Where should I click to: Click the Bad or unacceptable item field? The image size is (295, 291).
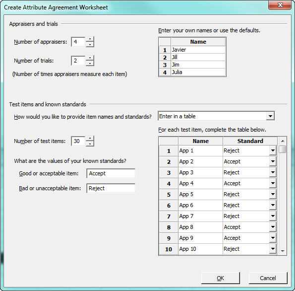(111, 188)
